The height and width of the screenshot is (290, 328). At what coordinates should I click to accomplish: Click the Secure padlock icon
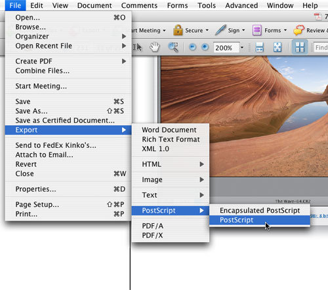coord(178,30)
